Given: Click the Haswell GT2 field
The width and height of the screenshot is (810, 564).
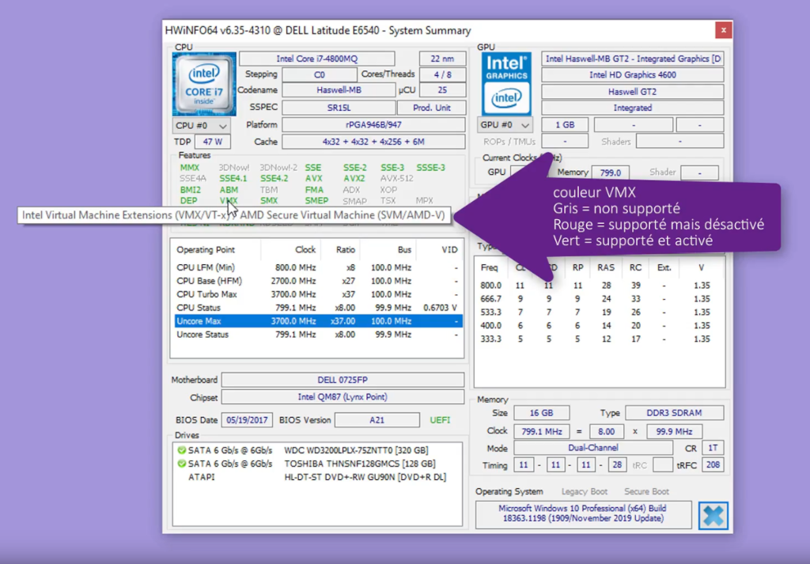Looking at the screenshot, I should (632, 92).
